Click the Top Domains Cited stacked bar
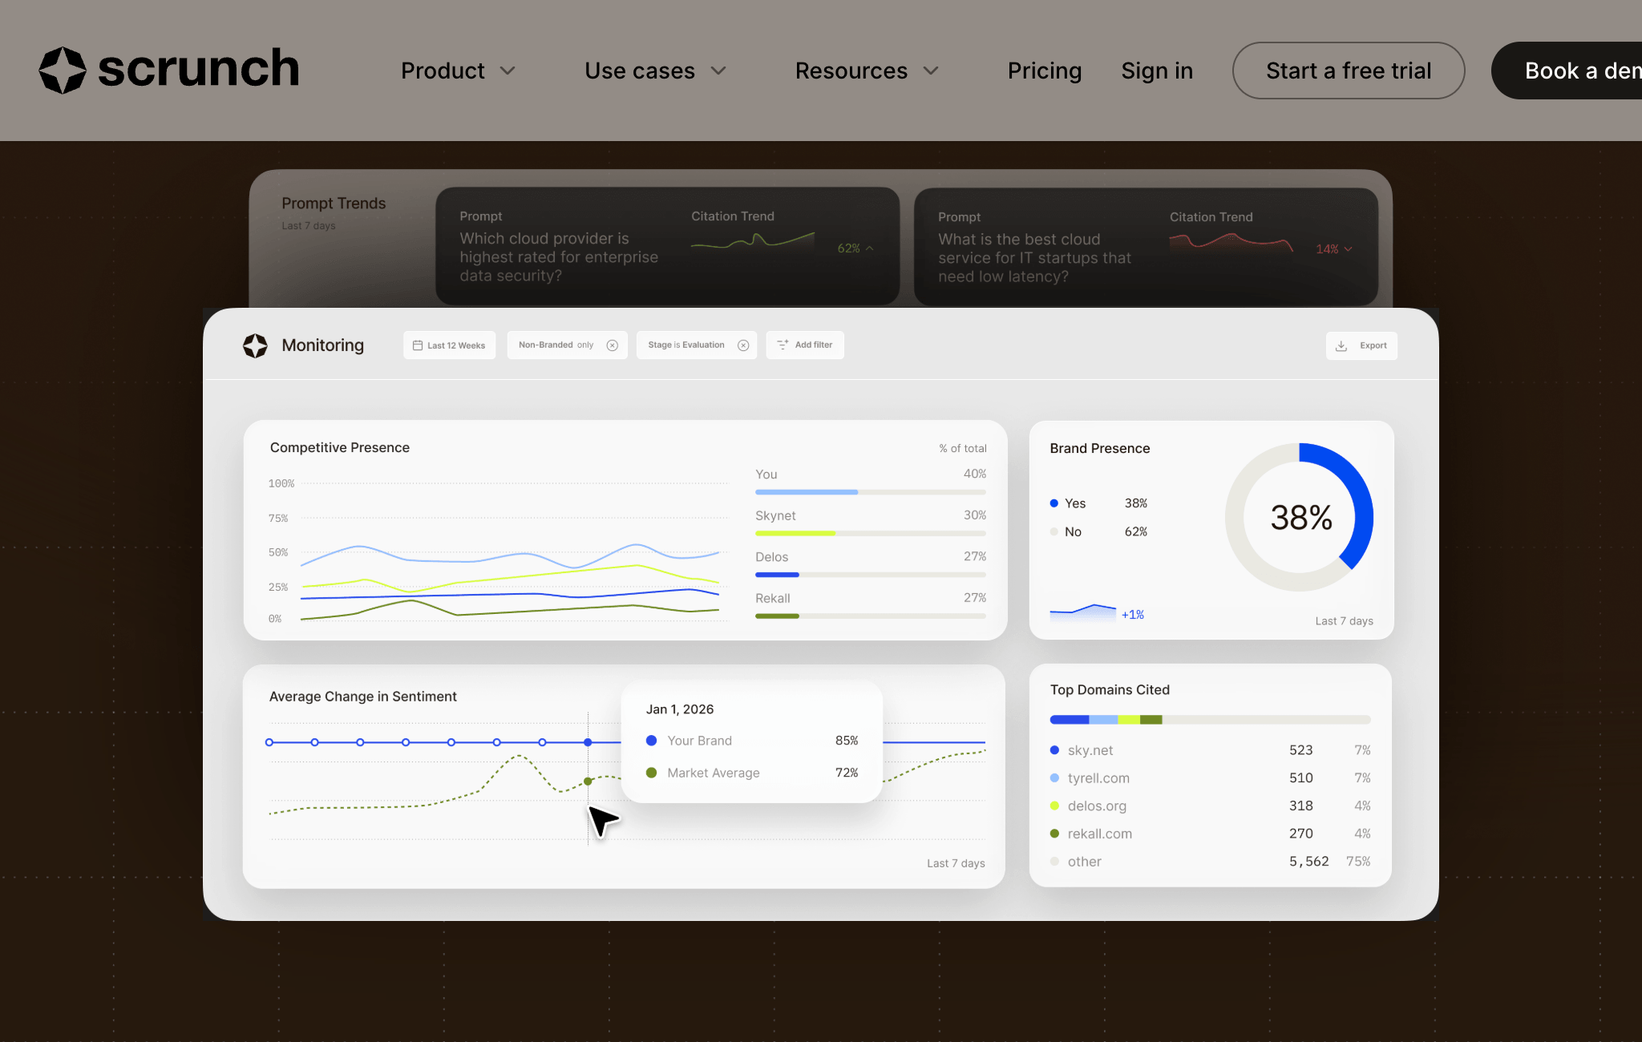 (x=1210, y=720)
